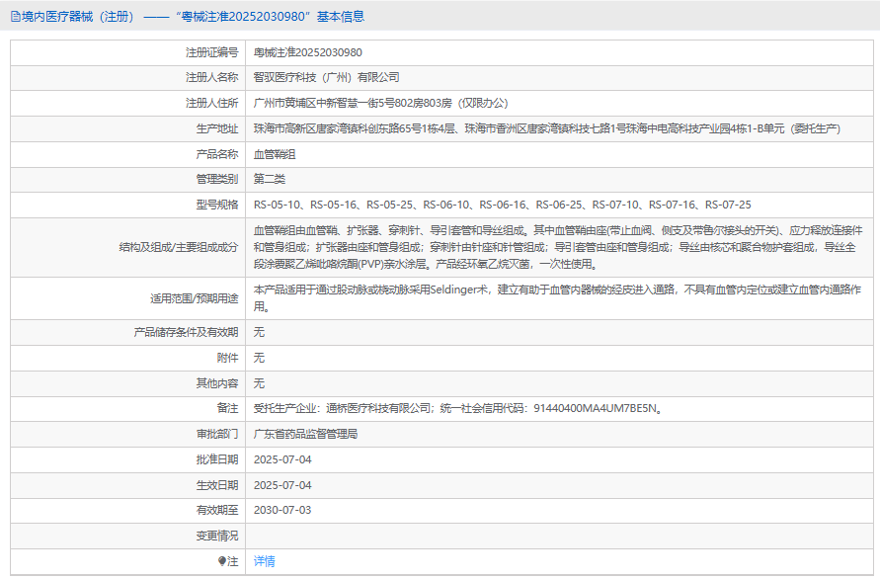Click the 备注 label
Viewport: 880px width, 580px height.
[x=227, y=408]
